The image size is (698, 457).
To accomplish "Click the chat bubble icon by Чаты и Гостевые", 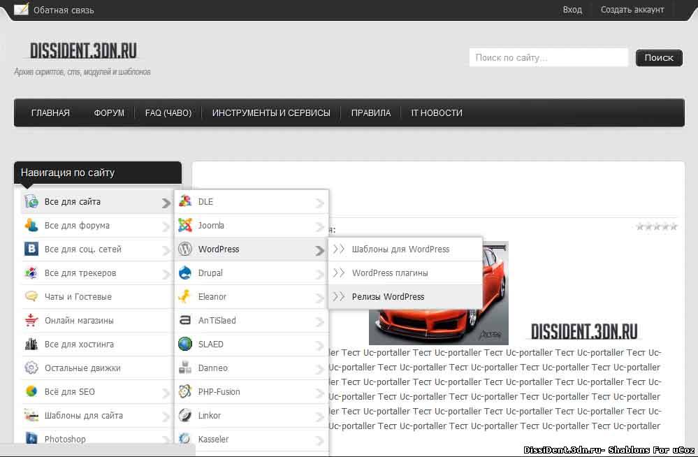I will coord(31,296).
